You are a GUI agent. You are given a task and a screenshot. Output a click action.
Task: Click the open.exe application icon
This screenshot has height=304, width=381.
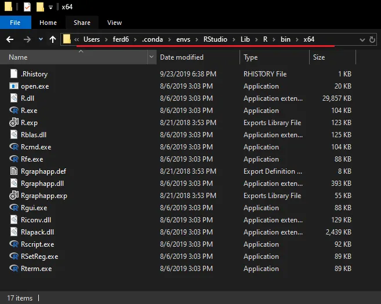click(14, 86)
